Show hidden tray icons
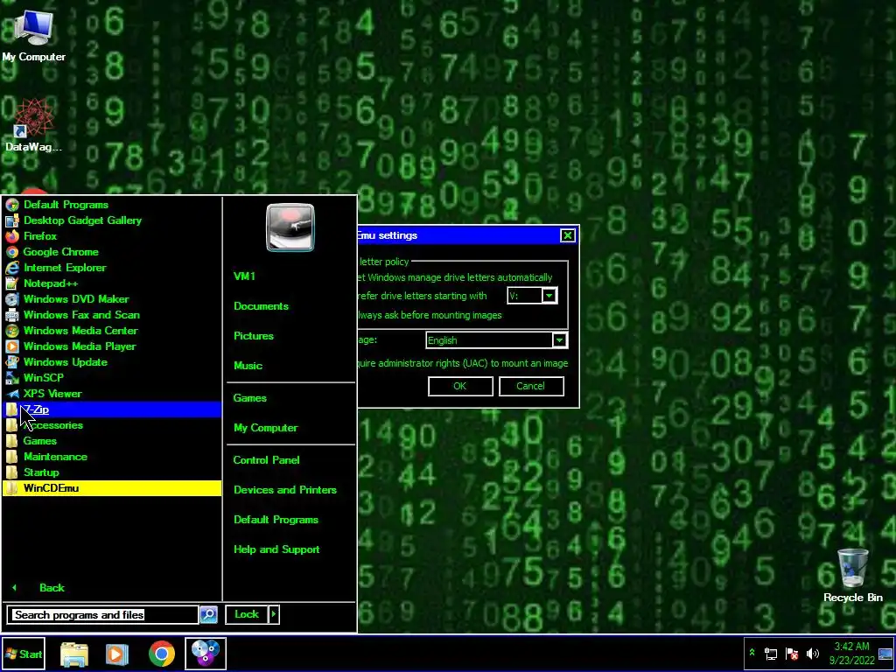896x672 pixels. 752,653
